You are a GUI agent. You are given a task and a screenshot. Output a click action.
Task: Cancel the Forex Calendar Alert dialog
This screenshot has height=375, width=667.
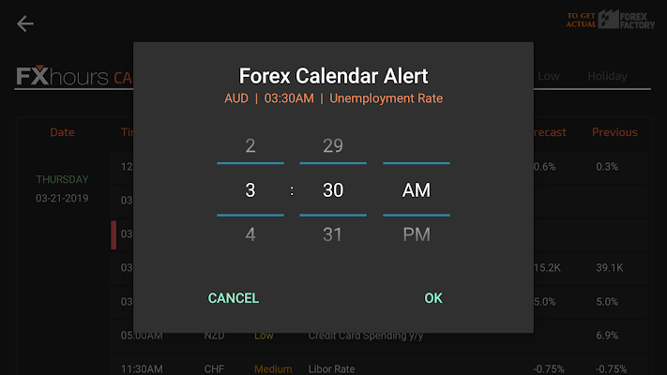[x=233, y=298]
